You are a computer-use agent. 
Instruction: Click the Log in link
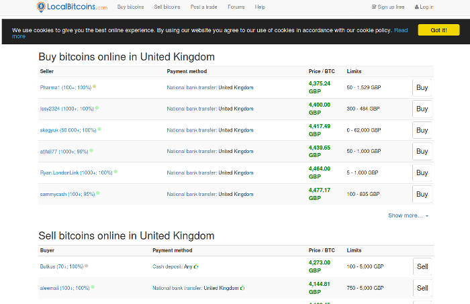(424, 7)
